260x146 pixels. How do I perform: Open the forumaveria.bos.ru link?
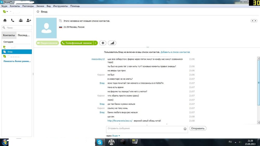[120, 121]
